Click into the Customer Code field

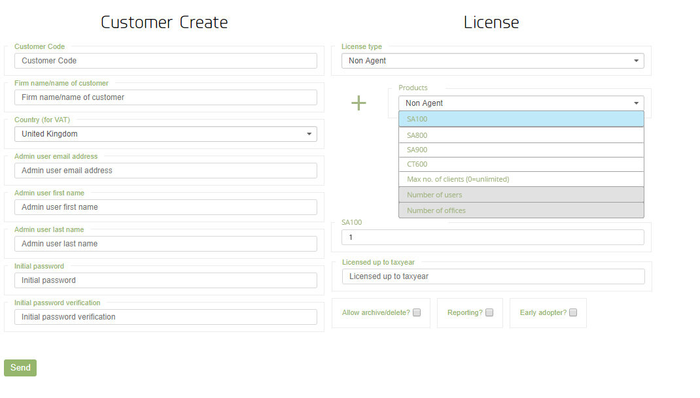(166, 61)
